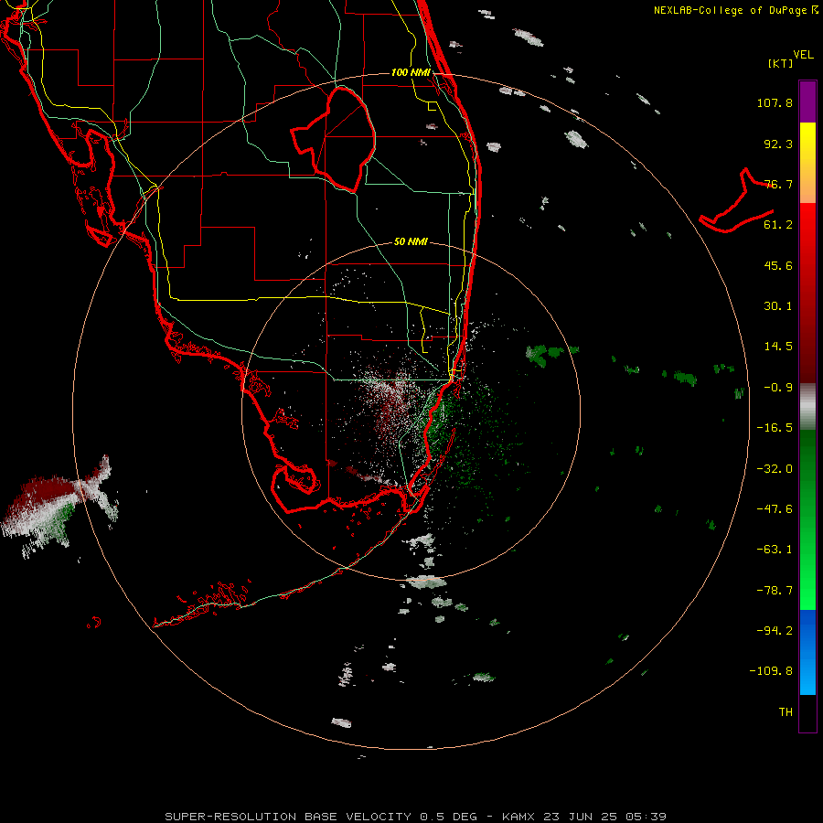
Task: Click the -63.1 scale value
Action: (775, 550)
